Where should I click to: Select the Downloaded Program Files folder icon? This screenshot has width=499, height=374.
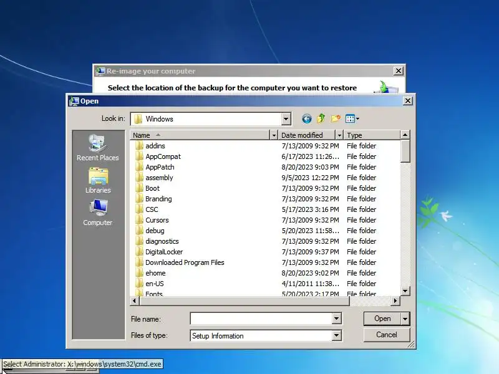(x=139, y=262)
